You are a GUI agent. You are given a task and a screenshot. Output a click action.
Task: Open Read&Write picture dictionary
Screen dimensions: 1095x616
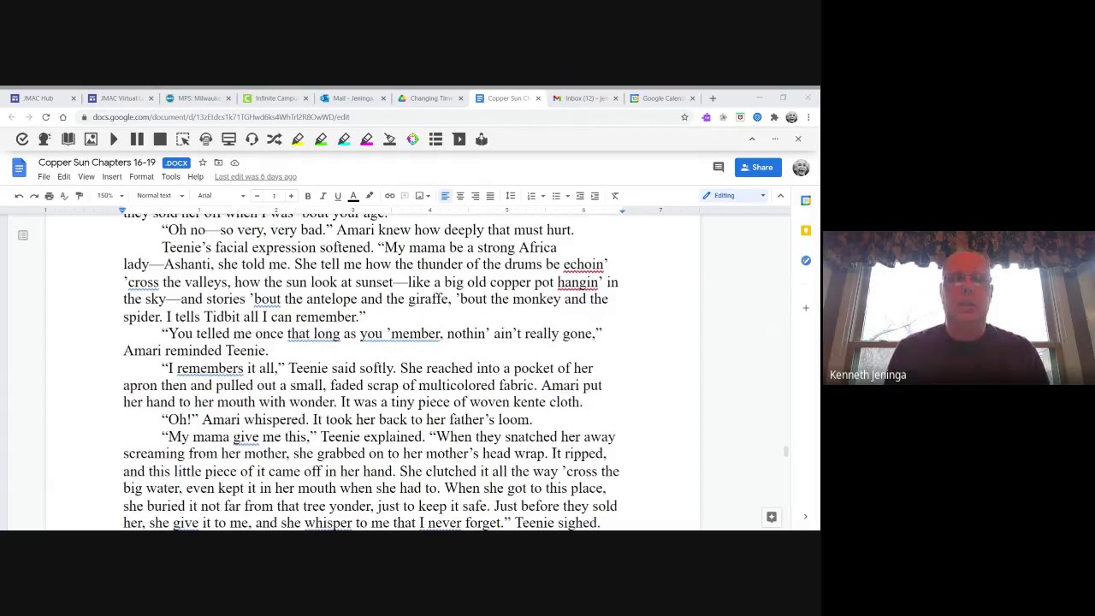pyautogui.click(x=91, y=139)
